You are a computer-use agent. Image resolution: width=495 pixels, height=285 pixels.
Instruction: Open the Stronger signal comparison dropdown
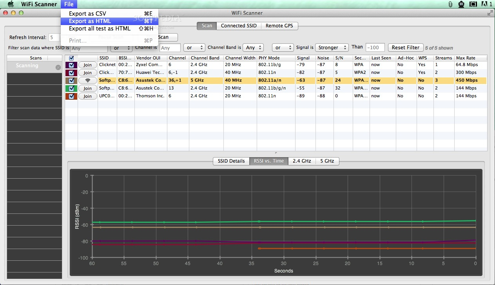tap(332, 47)
